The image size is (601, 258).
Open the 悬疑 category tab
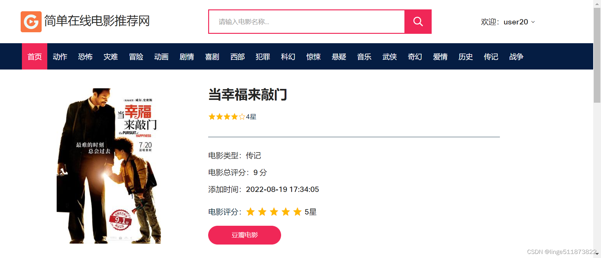pyautogui.click(x=339, y=56)
